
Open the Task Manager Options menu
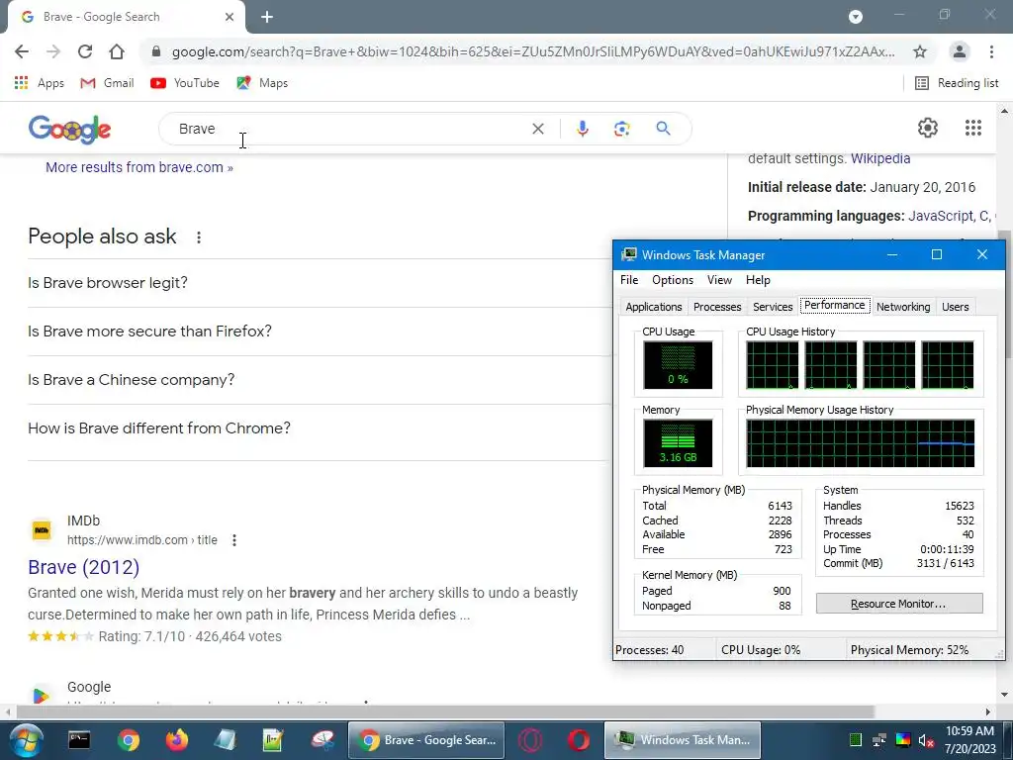tap(673, 280)
